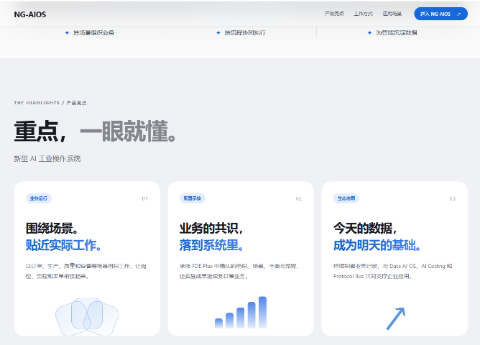Click the blue text 成为明天的基础。

[x=377, y=245]
